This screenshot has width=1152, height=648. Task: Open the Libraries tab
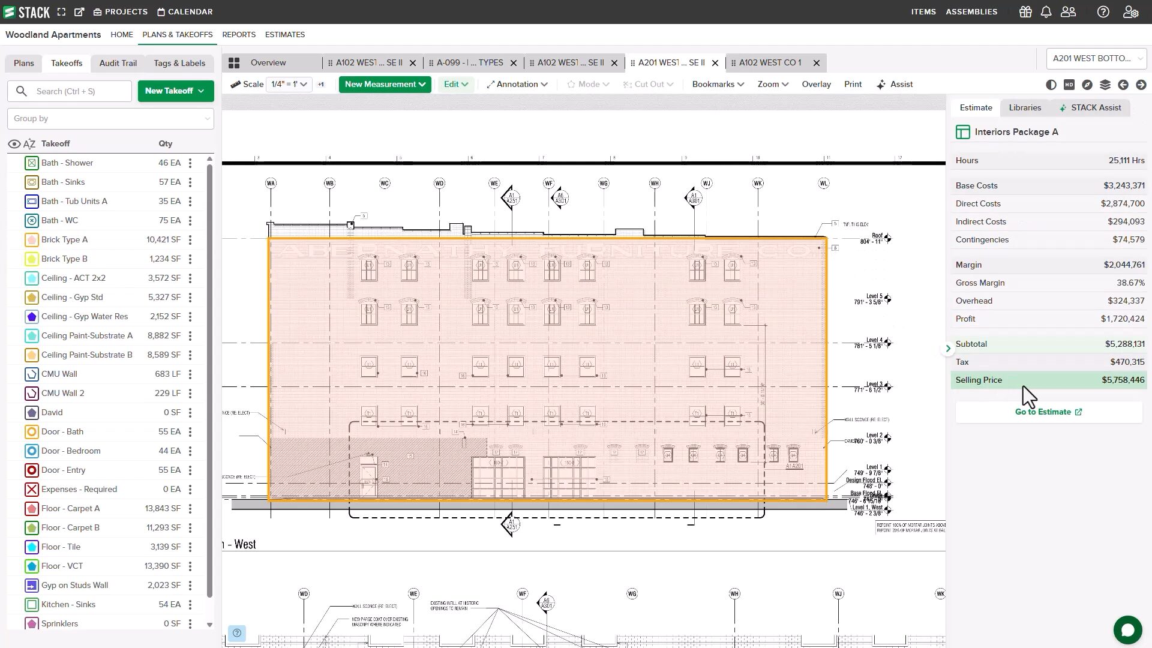tap(1025, 108)
